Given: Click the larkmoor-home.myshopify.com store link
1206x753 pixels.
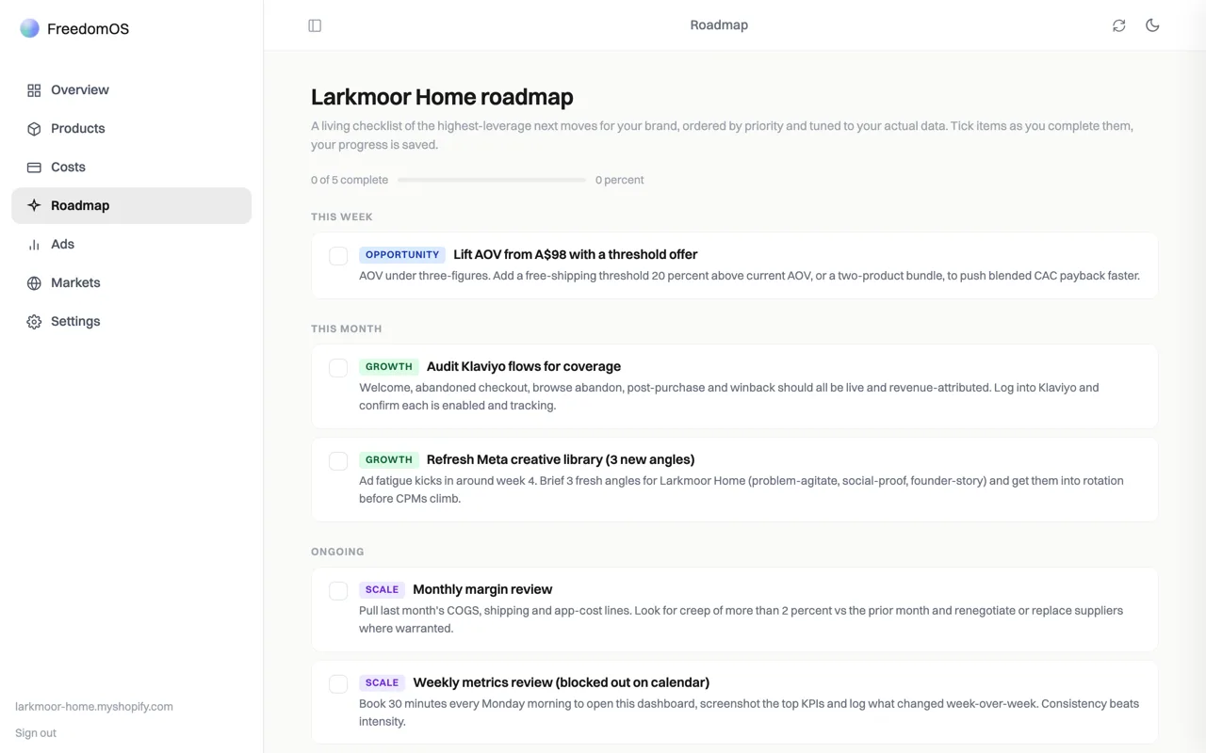Looking at the screenshot, I should click(94, 707).
